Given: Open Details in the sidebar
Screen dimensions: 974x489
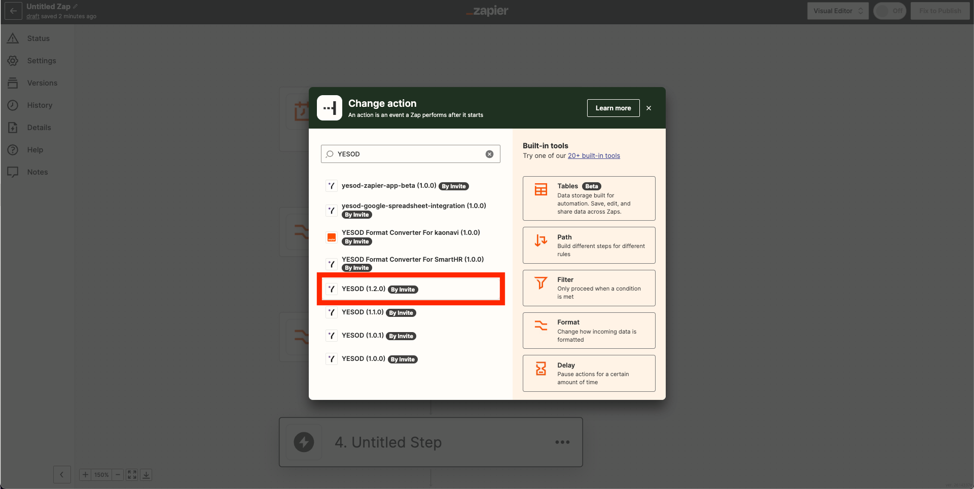Looking at the screenshot, I should coord(38,128).
